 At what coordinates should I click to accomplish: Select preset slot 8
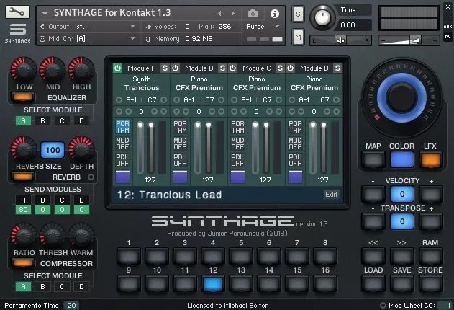[325, 257]
